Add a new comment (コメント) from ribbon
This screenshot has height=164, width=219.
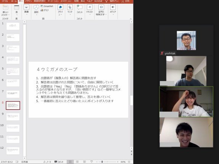click(79, 7)
